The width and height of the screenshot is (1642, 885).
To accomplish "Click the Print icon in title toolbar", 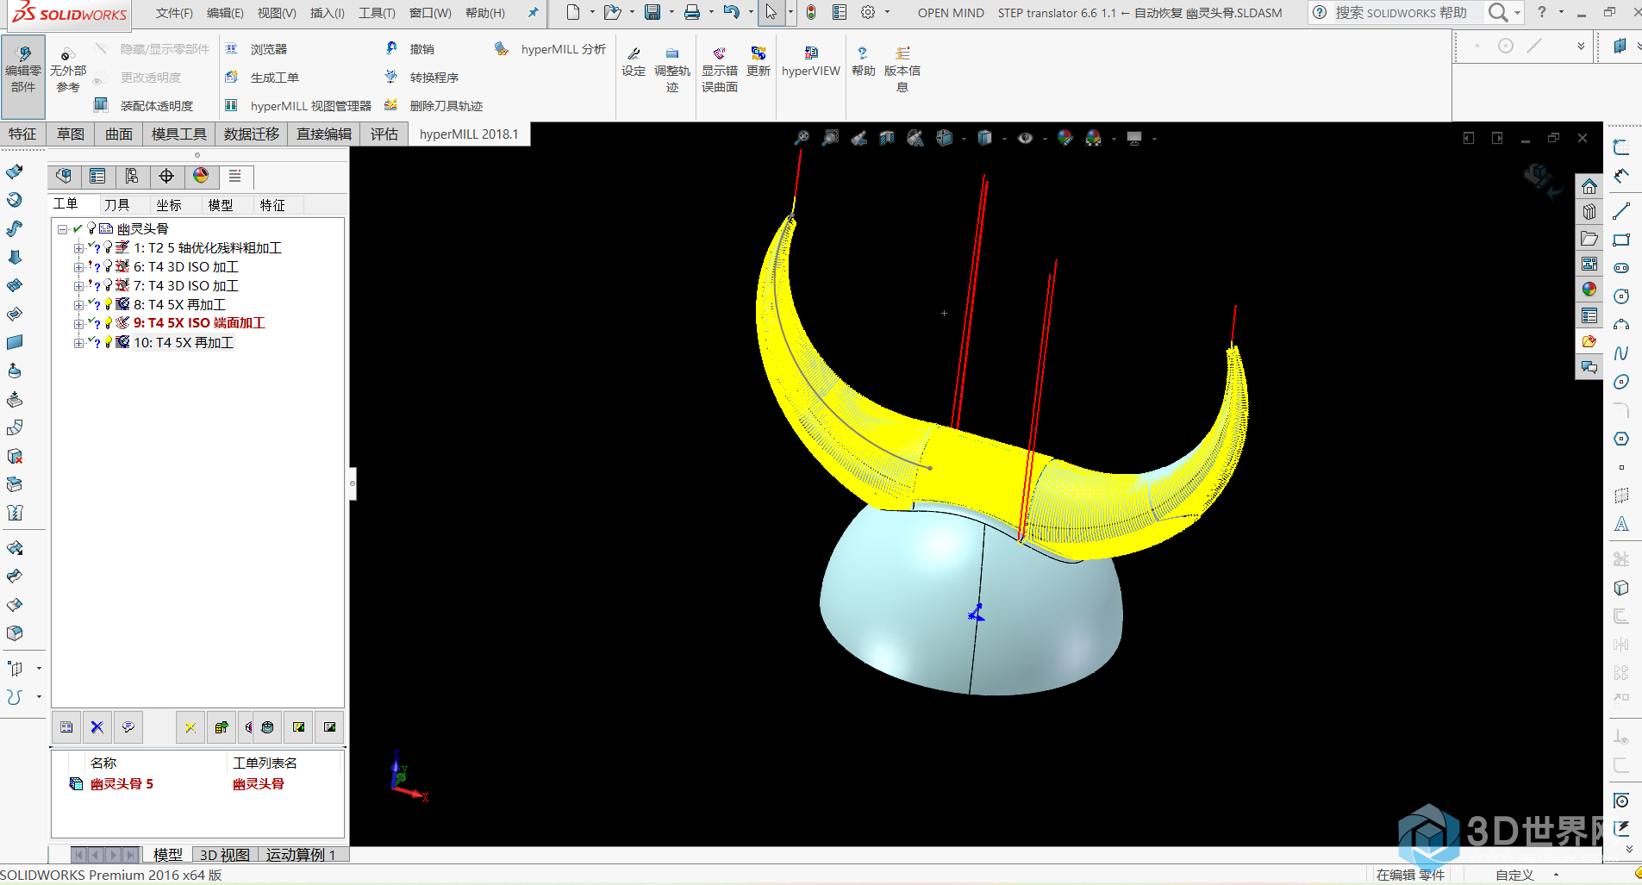I will 691,12.
